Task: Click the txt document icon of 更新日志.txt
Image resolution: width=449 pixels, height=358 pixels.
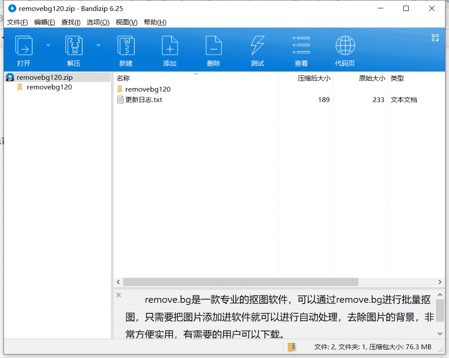Action: point(120,99)
